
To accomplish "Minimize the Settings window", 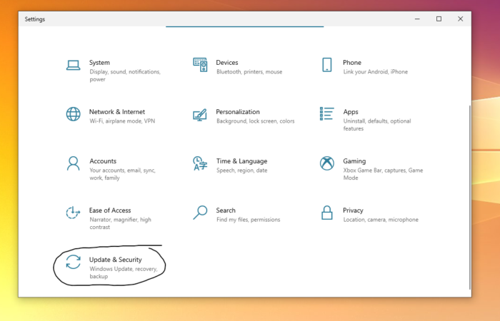I will click(x=417, y=19).
